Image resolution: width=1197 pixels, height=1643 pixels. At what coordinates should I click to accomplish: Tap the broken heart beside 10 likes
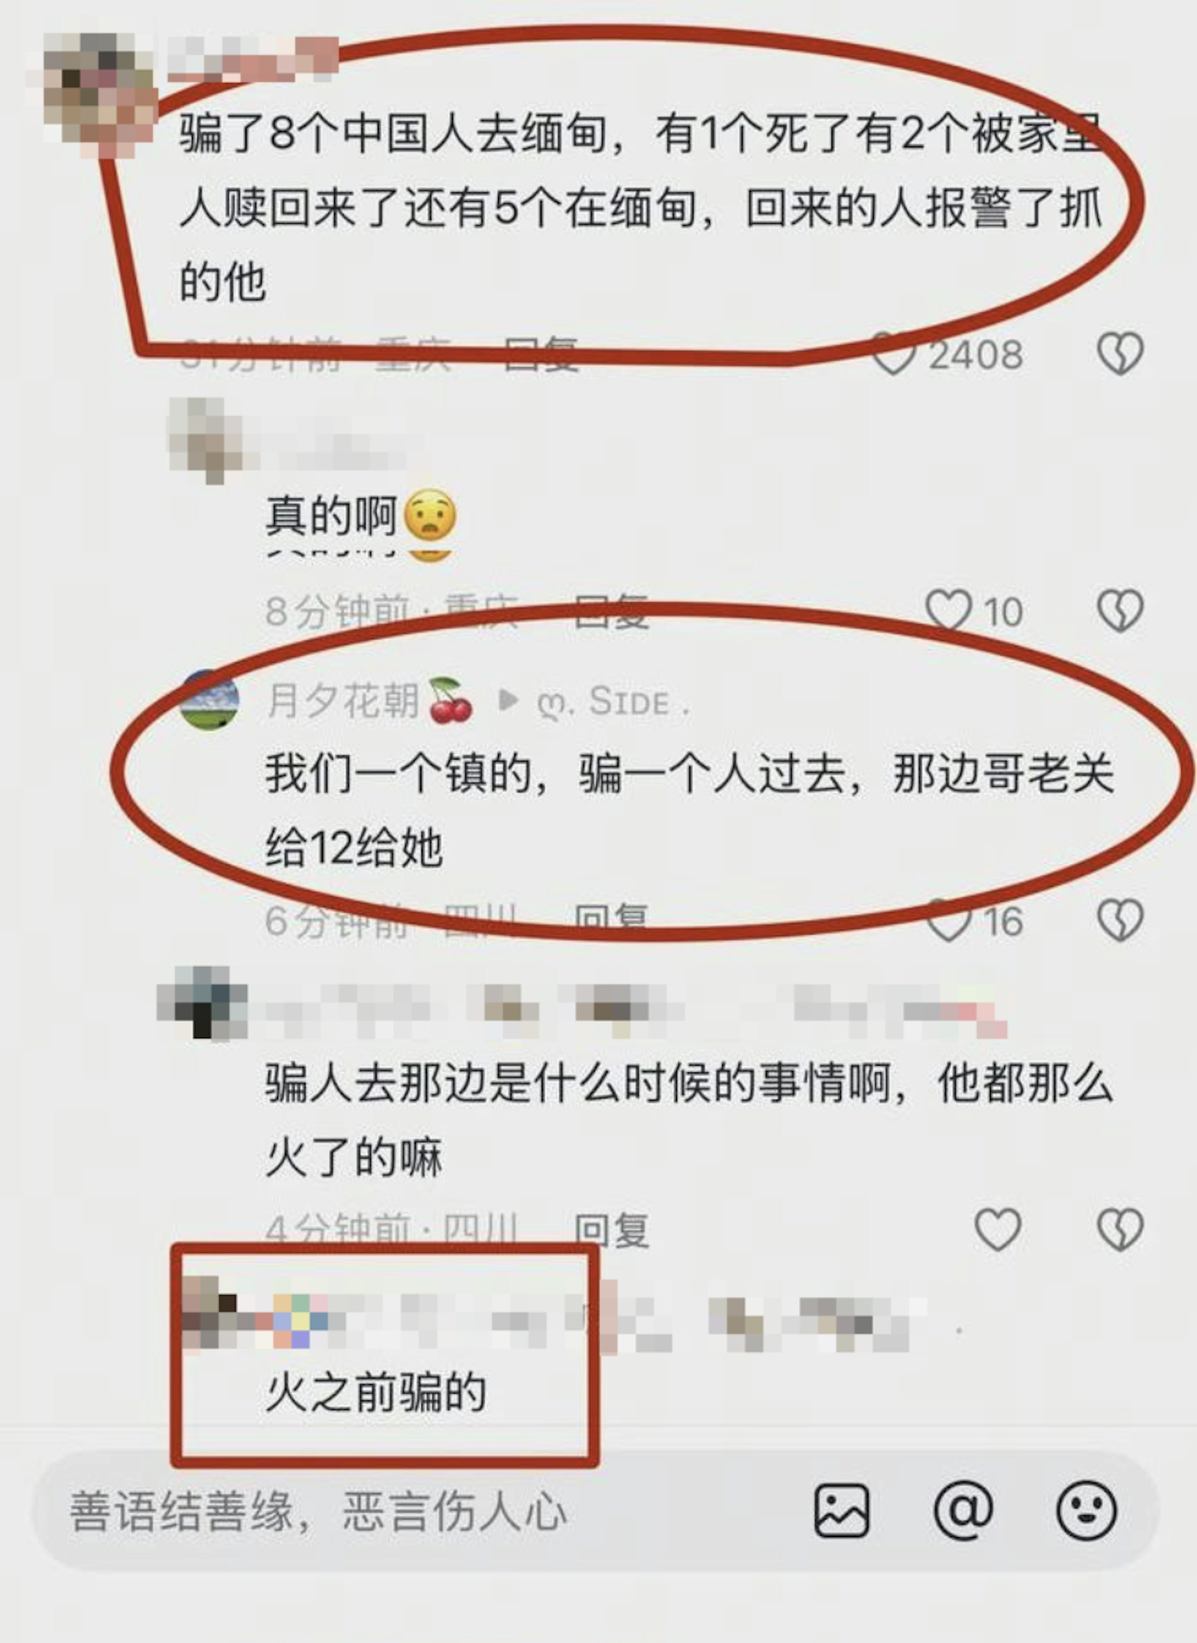pyautogui.click(x=1120, y=610)
